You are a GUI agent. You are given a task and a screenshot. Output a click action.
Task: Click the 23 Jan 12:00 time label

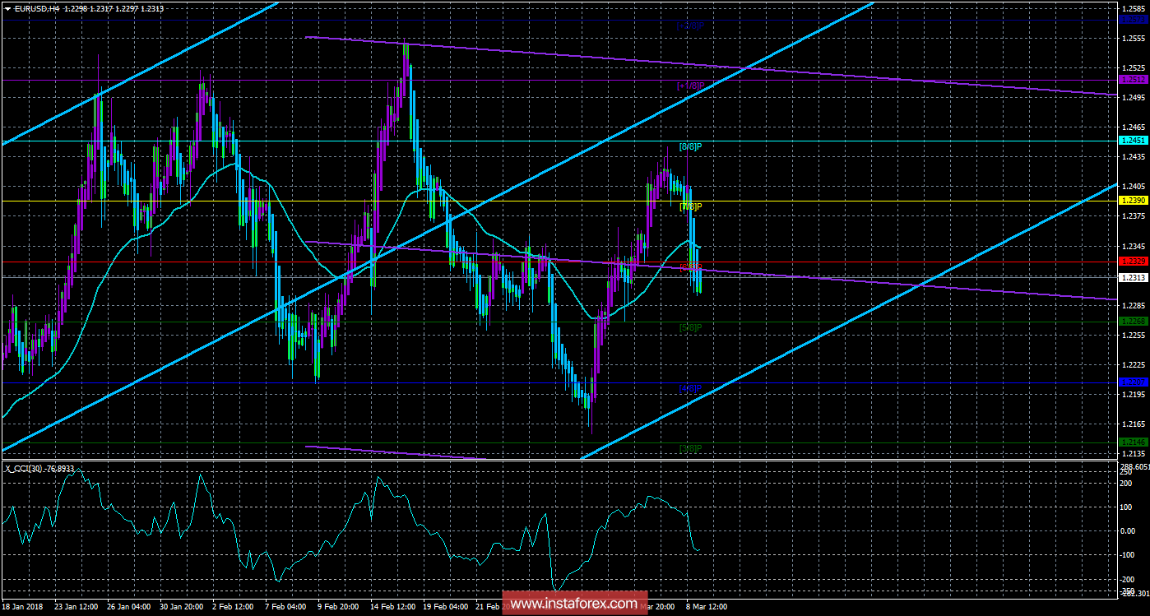77,607
